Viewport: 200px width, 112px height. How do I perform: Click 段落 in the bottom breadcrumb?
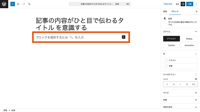pyautogui.click(x=13, y=110)
